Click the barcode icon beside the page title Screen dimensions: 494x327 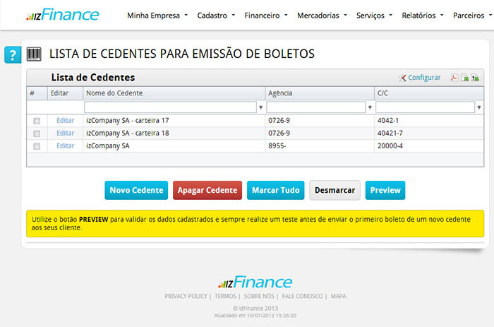34,54
